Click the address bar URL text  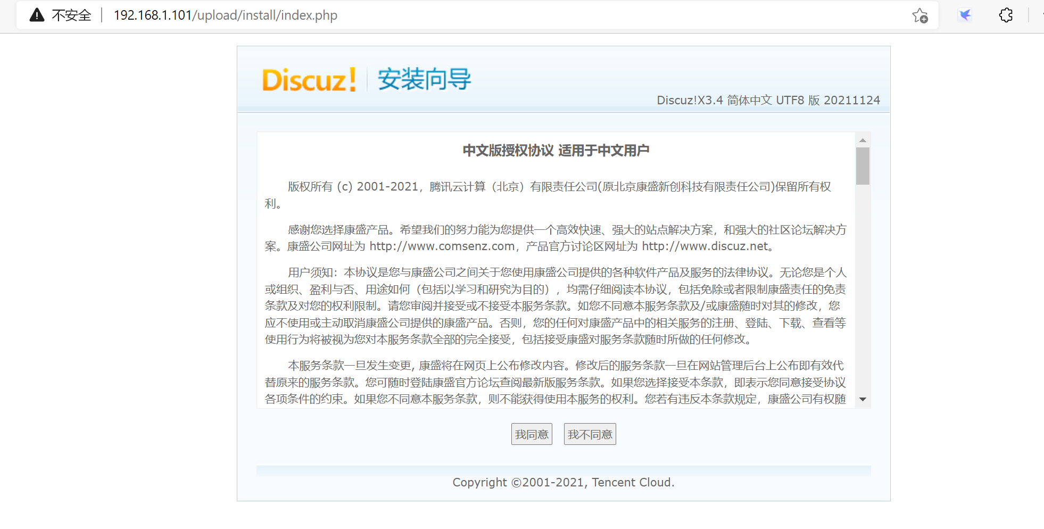(x=226, y=15)
